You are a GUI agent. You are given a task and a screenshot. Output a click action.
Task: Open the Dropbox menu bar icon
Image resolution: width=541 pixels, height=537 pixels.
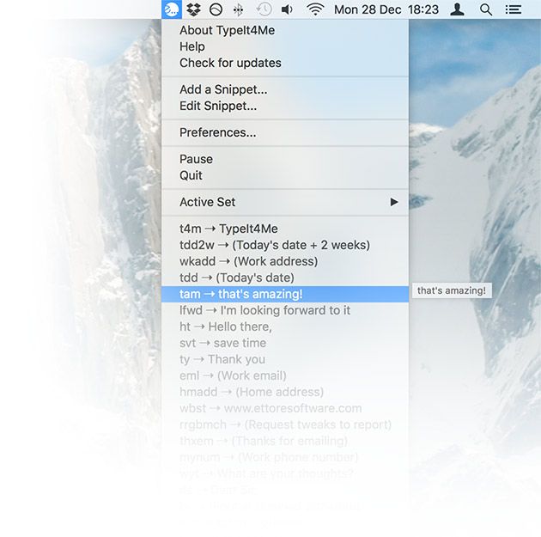click(x=193, y=9)
